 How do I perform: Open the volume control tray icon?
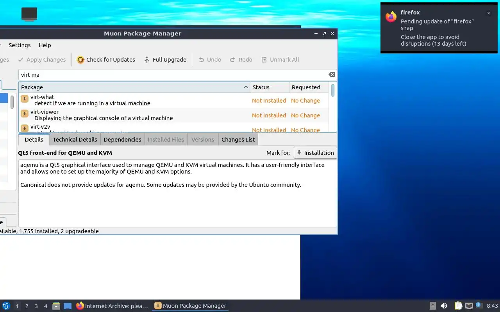444,306
